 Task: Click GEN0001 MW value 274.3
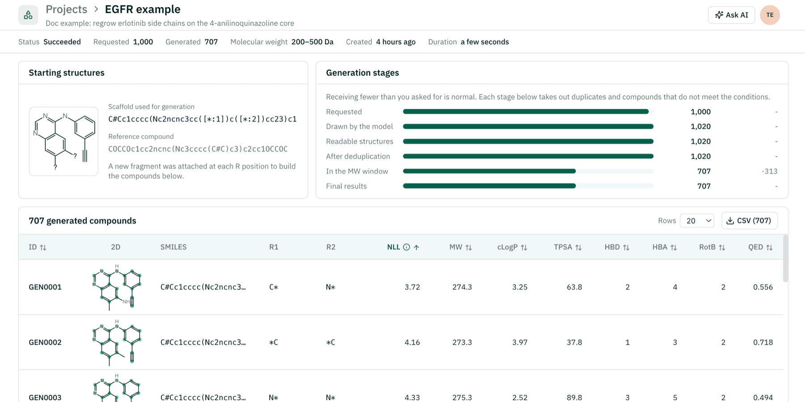(x=462, y=287)
